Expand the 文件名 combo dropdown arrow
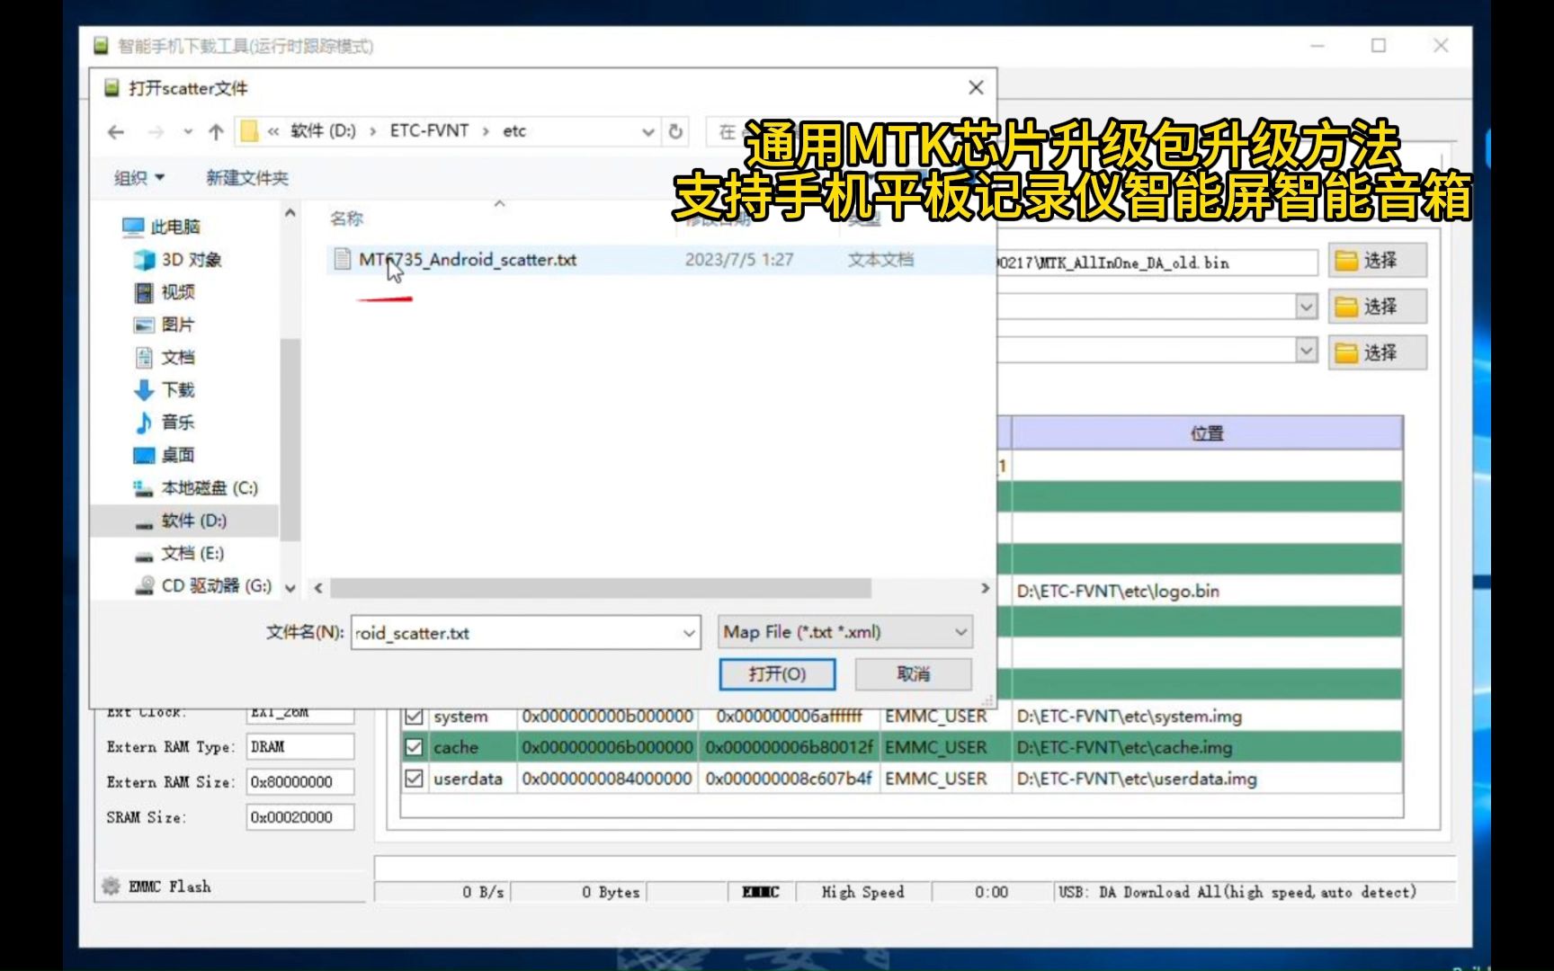Image resolution: width=1554 pixels, height=971 pixels. pyautogui.click(x=689, y=633)
